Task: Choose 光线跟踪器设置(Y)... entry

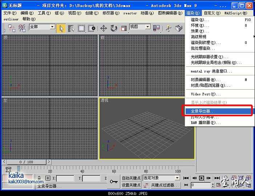Action: click(220, 57)
